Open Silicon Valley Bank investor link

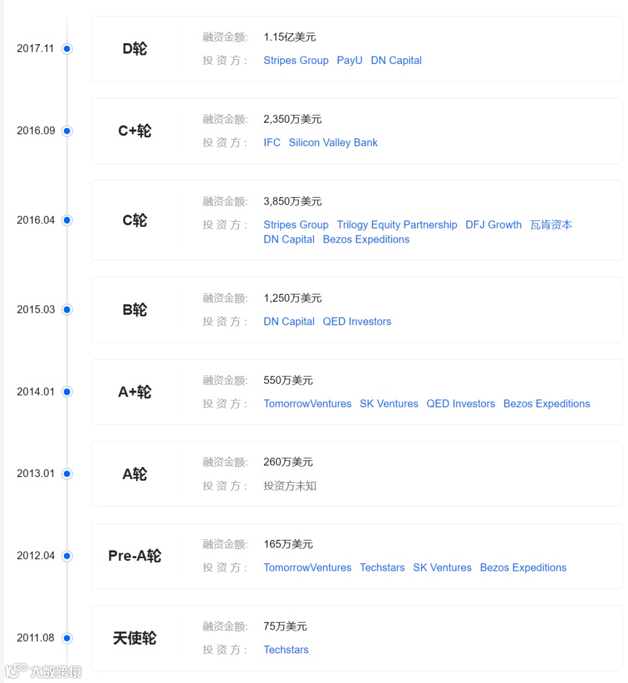(x=333, y=143)
